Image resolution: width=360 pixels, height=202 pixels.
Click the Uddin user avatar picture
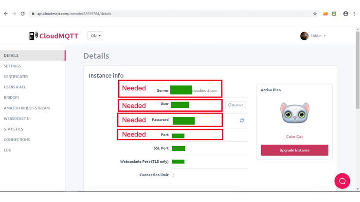click(304, 36)
